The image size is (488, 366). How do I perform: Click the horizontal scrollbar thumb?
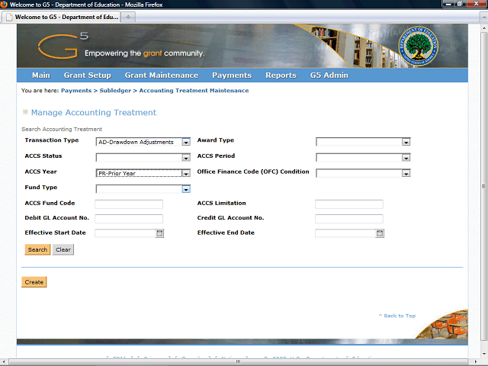[239, 361]
